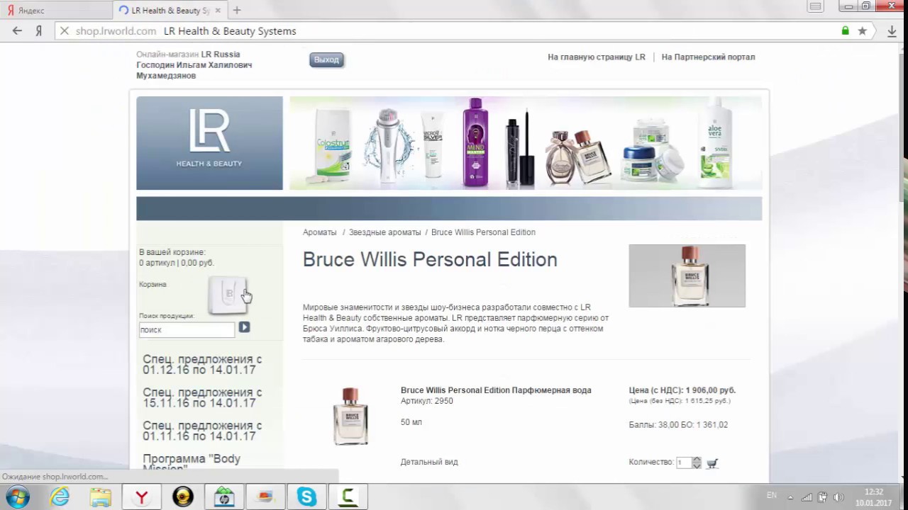Open the shopping bag Корзина icon
Viewport: 908px width, 510px height.
coord(228,295)
